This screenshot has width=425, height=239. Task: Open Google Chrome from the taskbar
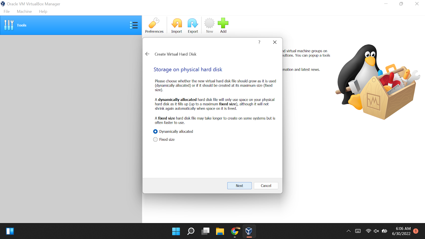235,231
